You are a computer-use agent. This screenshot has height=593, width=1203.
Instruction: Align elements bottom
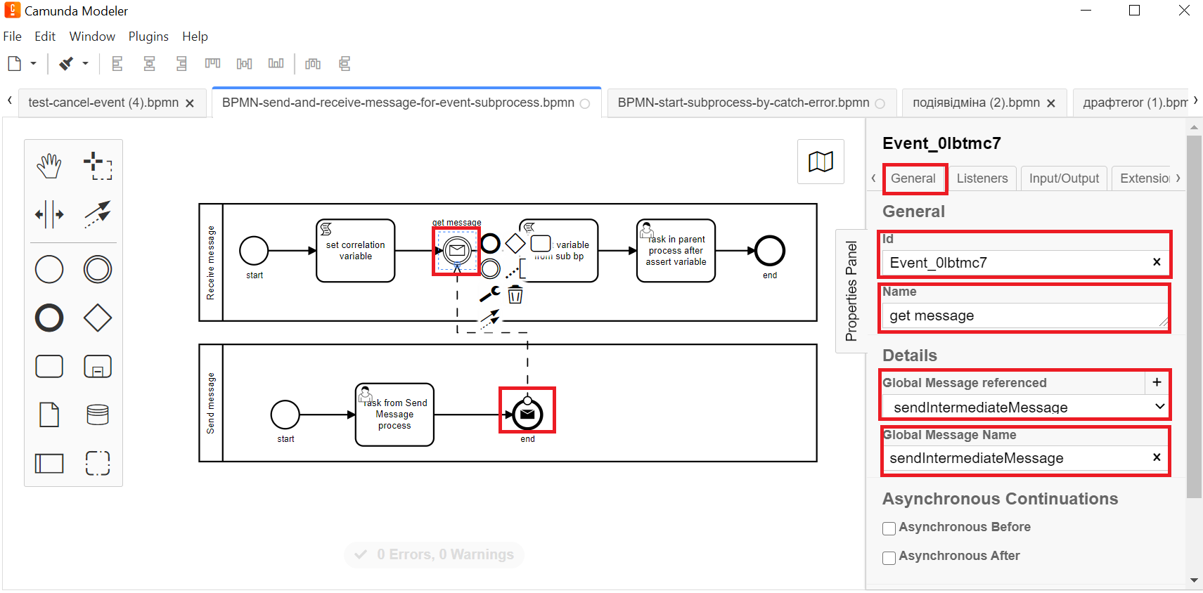pyautogui.click(x=276, y=64)
